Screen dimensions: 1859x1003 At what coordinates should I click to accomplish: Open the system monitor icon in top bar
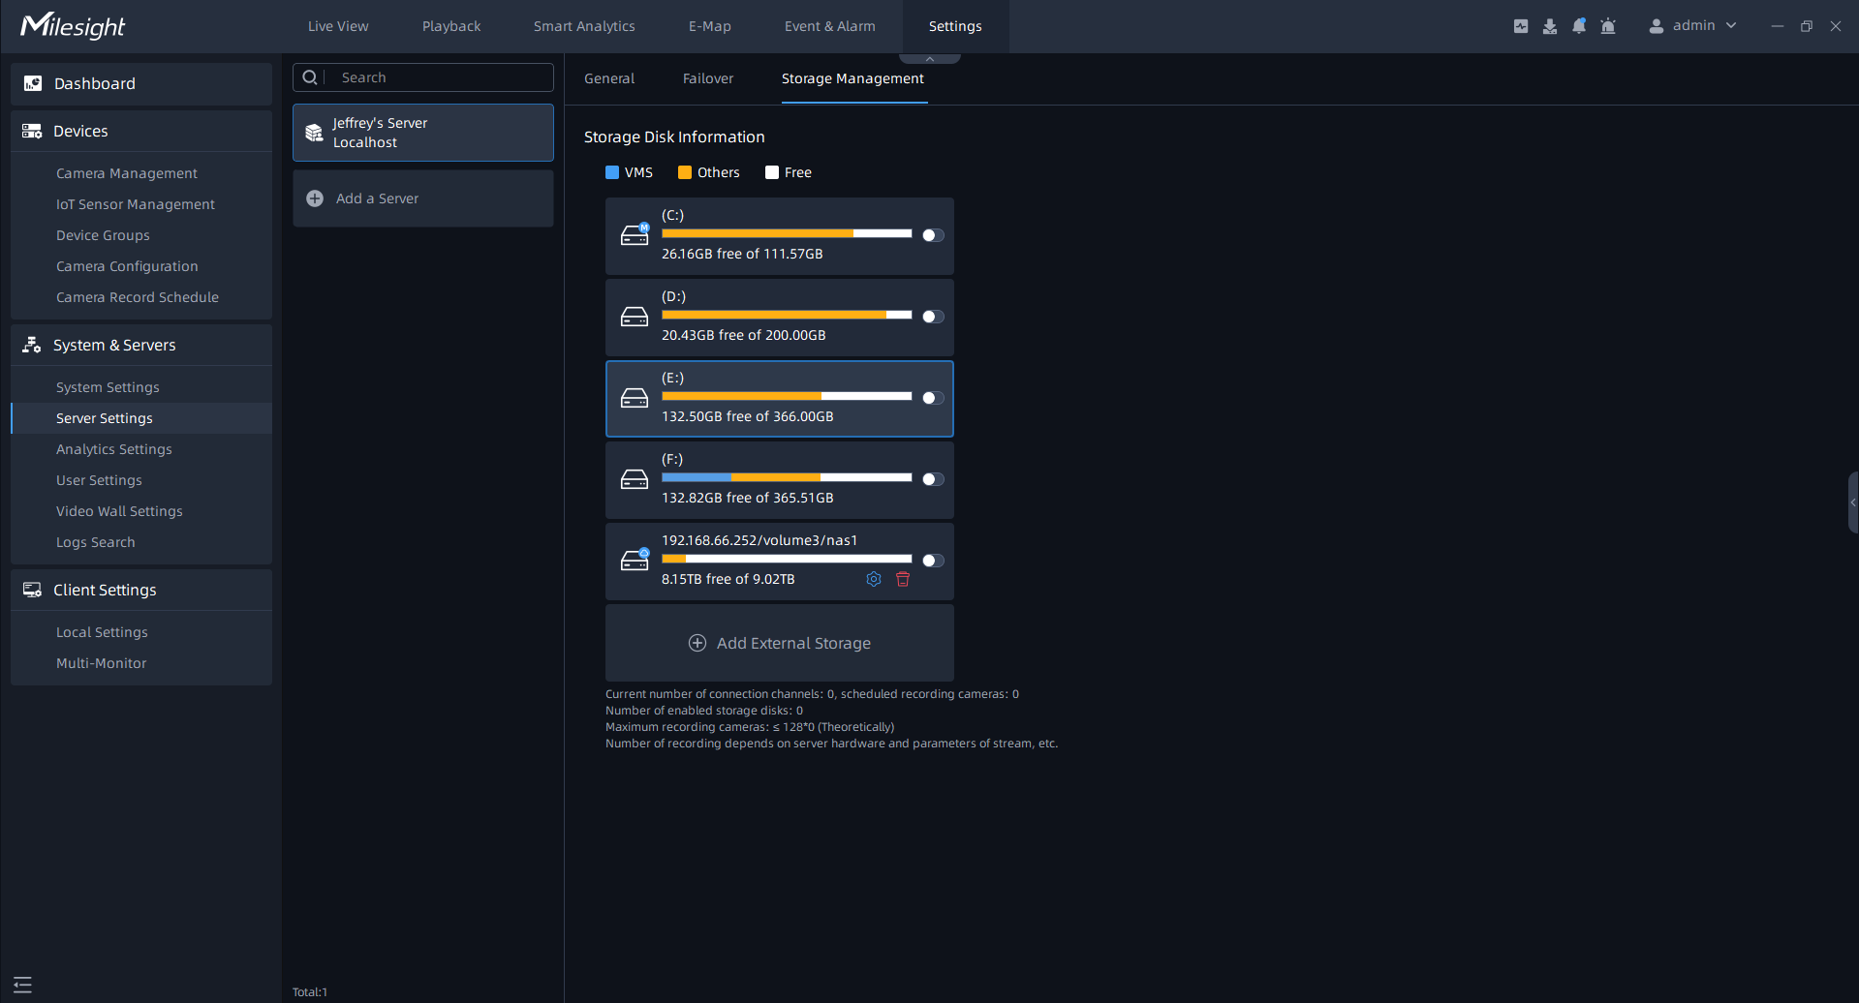coord(1521,26)
